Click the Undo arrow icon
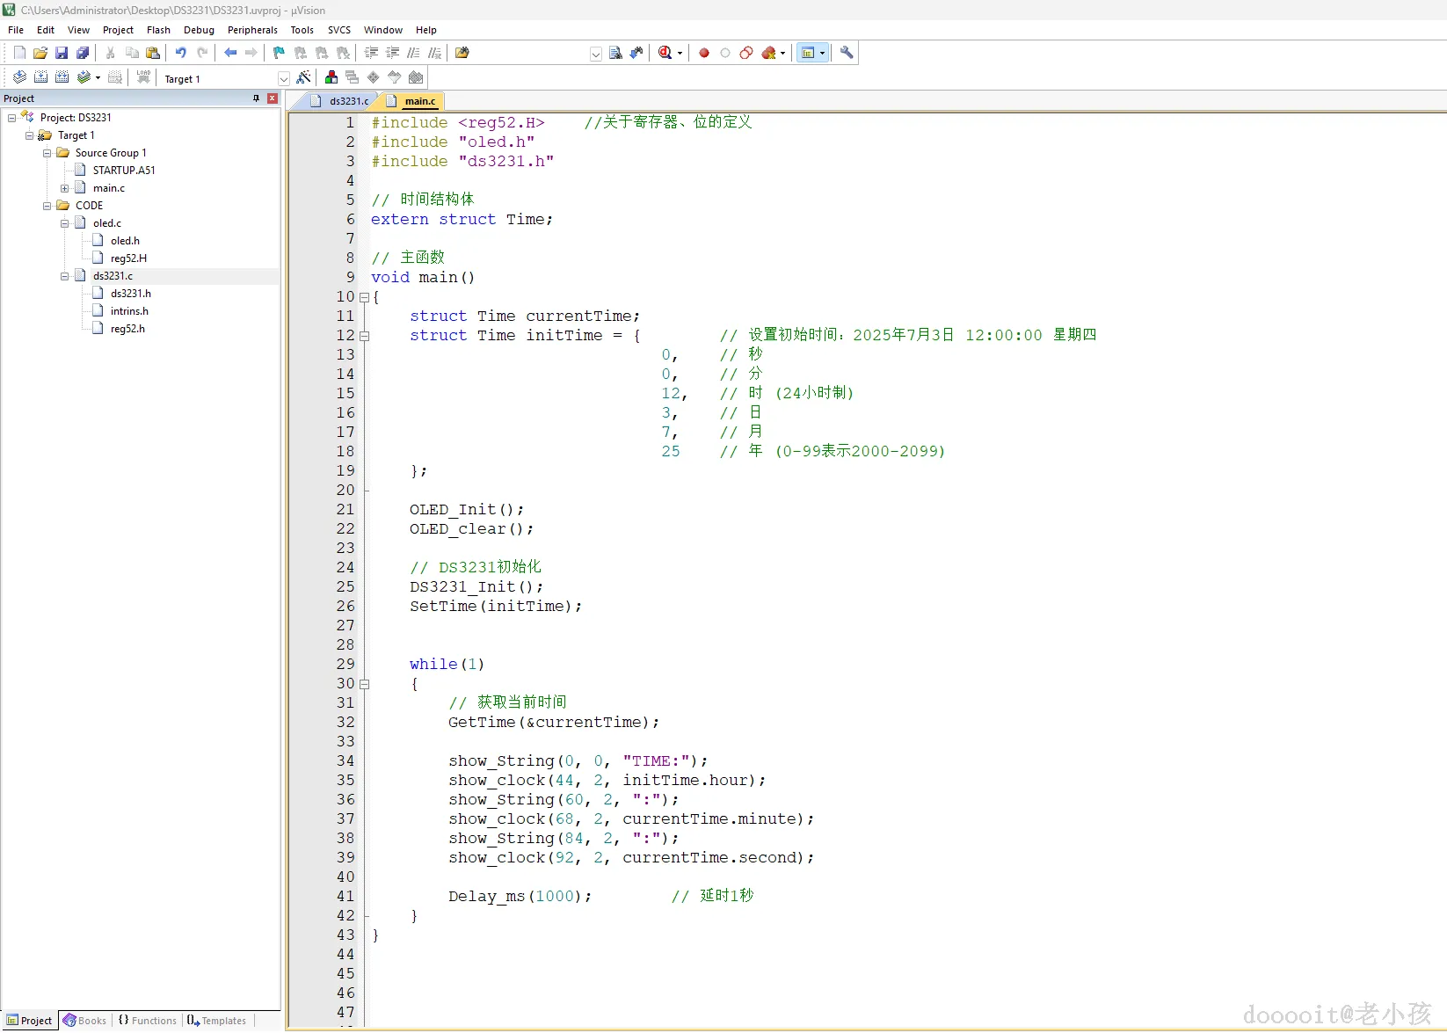 point(180,53)
